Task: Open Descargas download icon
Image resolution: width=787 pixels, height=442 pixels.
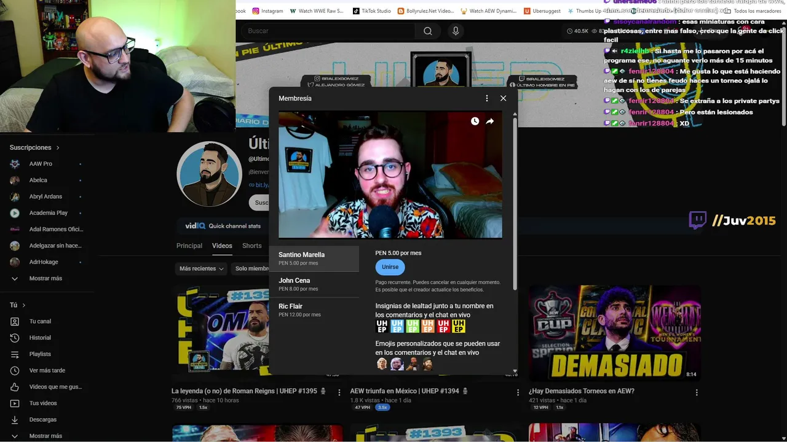Action: [x=15, y=420]
